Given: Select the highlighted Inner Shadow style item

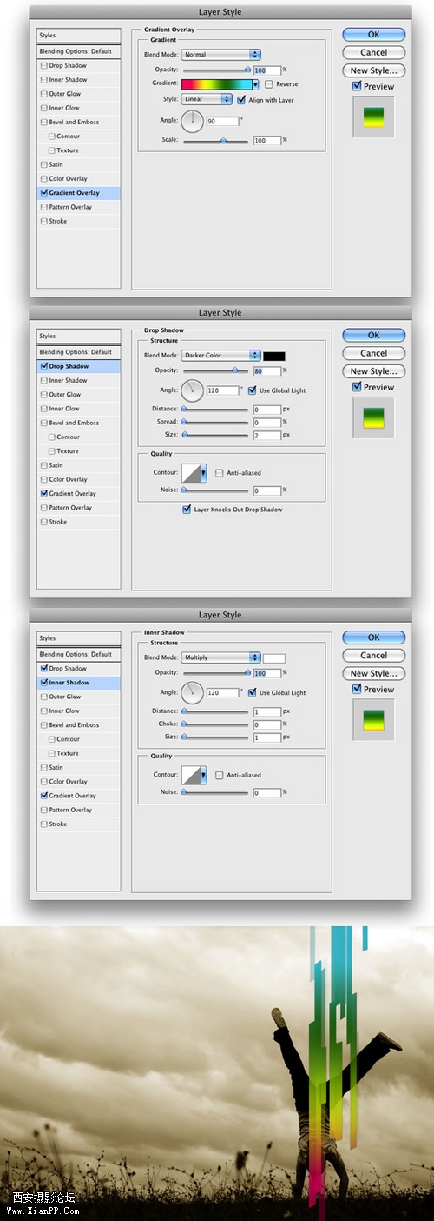Looking at the screenshot, I should point(79,683).
